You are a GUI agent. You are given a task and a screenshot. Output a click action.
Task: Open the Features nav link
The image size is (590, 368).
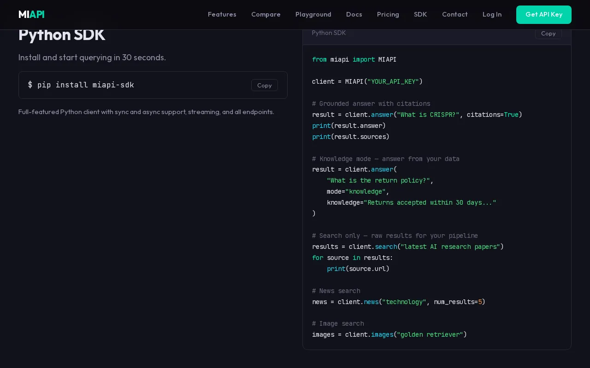pyautogui.click(x=222, y=14)
